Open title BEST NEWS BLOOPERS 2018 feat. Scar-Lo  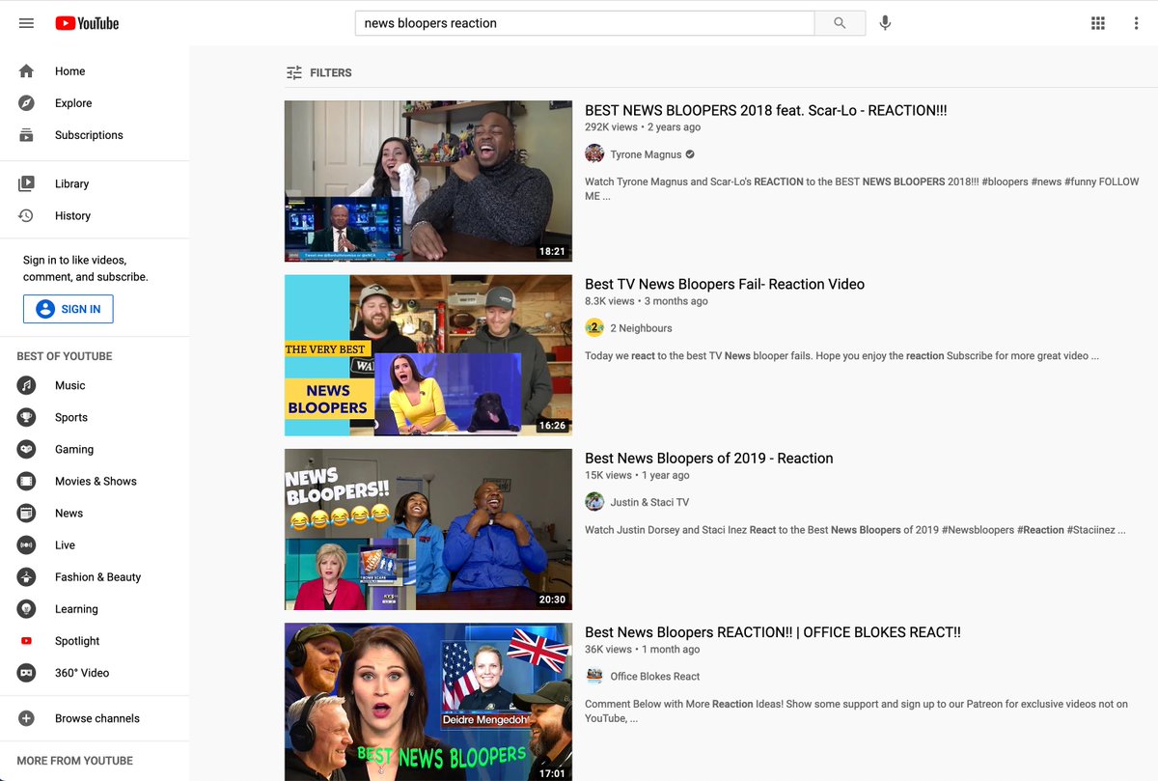coord(765,110)
